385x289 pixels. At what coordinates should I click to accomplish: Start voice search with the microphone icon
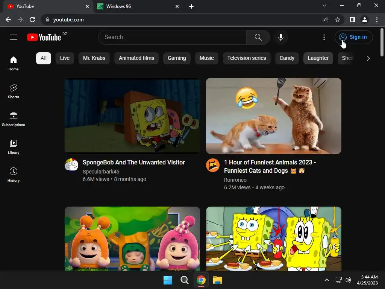point(280,37)
